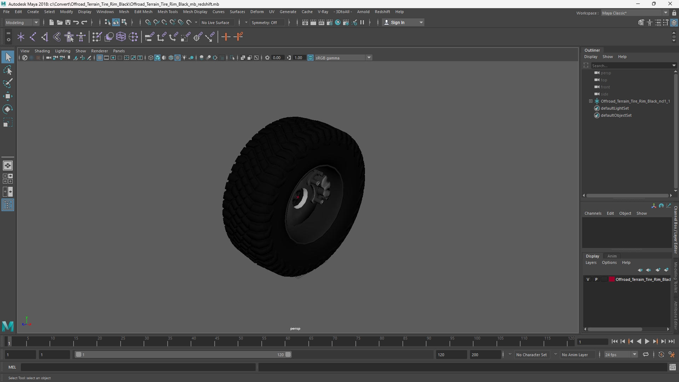Switch to the Anim layer tab

click(x=612, y=256)
